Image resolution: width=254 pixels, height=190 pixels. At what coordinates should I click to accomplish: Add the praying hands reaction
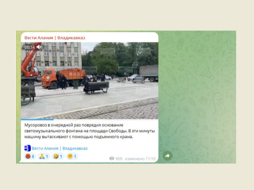tap(44, 156)
